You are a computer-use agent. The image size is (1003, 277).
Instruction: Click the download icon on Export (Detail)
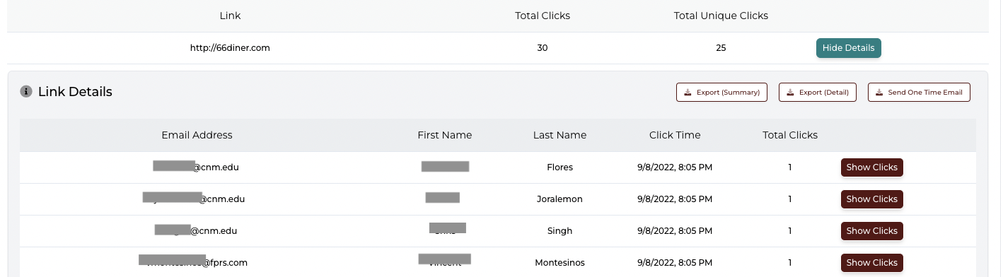coord(790,93)
